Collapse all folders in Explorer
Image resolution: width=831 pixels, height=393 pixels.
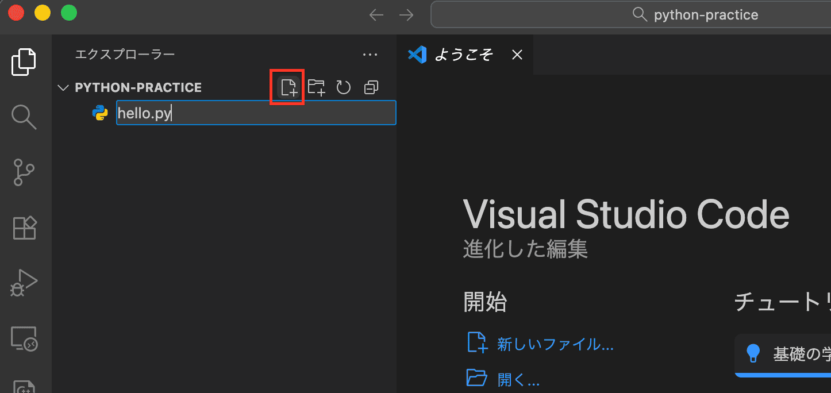click(x=371, y=87)
